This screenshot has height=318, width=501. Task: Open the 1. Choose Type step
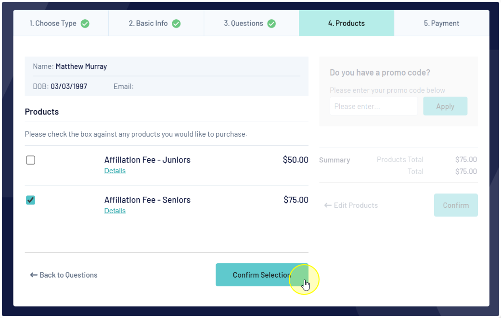[61, 23]
